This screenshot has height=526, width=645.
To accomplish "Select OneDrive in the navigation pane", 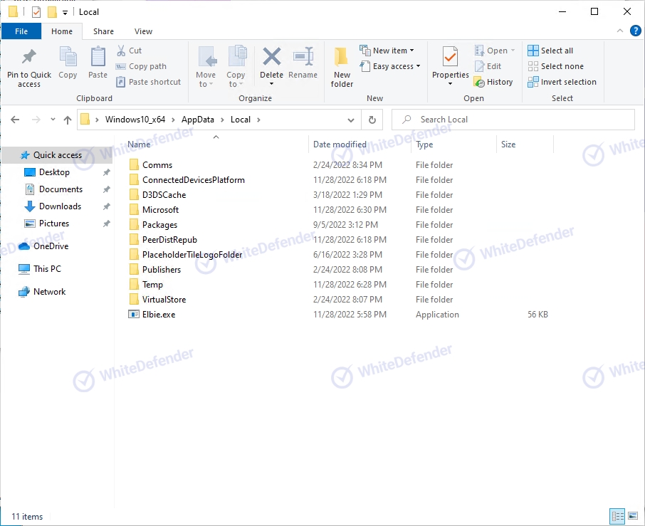I will [x=51, y=246].
